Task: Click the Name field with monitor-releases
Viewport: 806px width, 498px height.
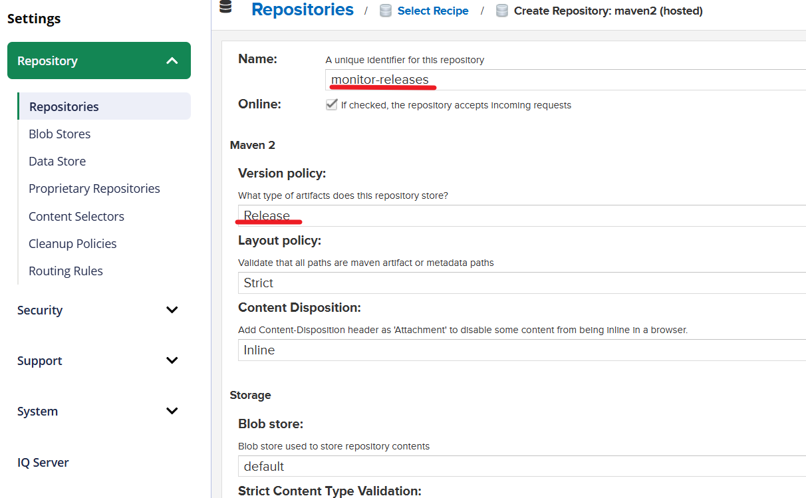Action: pos(566,80)
